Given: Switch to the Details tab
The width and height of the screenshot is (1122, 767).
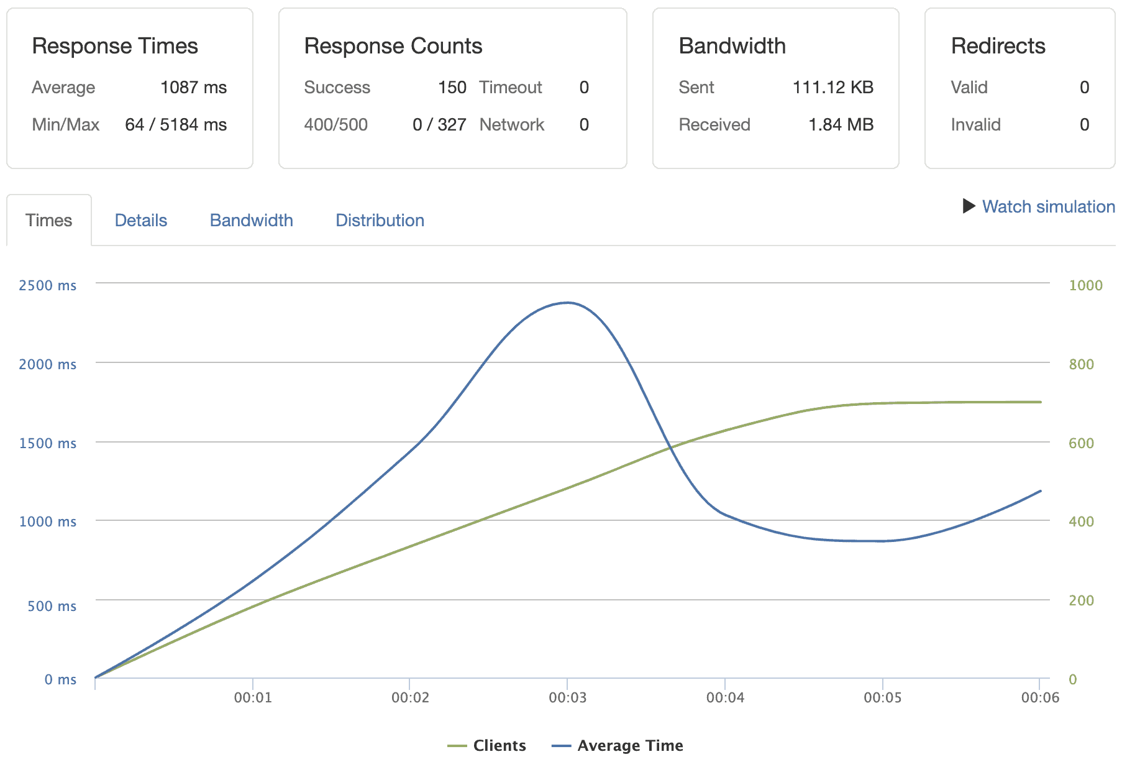Looking at the screenshot, I should click(x=140, y=219).
